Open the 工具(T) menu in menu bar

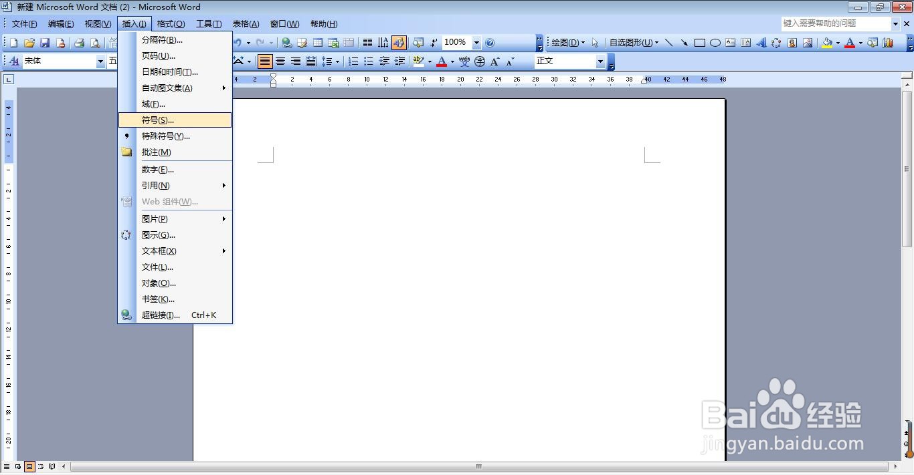(209, 24)
